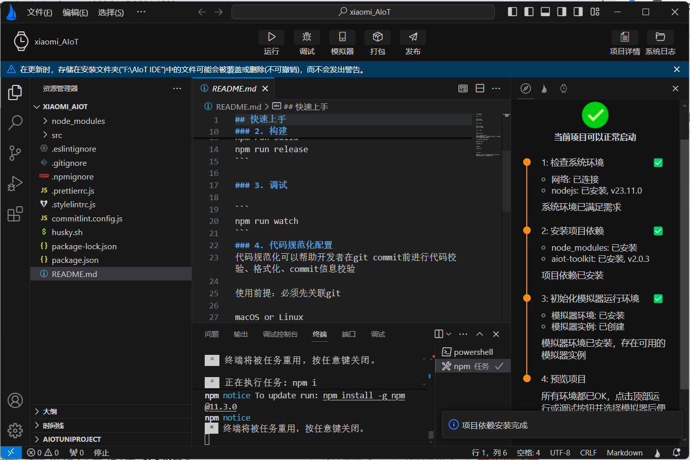
Task: Close the README.md editor tab
Action: [x=265, y=88]
